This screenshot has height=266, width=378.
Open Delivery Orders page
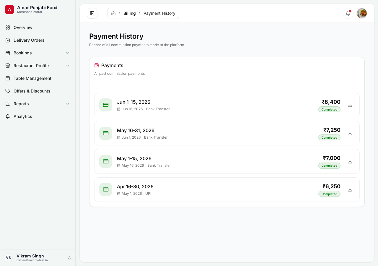38,40
